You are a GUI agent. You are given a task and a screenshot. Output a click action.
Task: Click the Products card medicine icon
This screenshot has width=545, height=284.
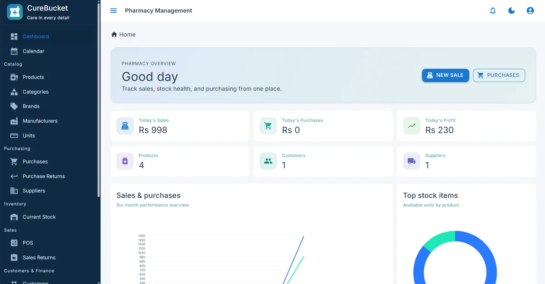tap(125, 161)
